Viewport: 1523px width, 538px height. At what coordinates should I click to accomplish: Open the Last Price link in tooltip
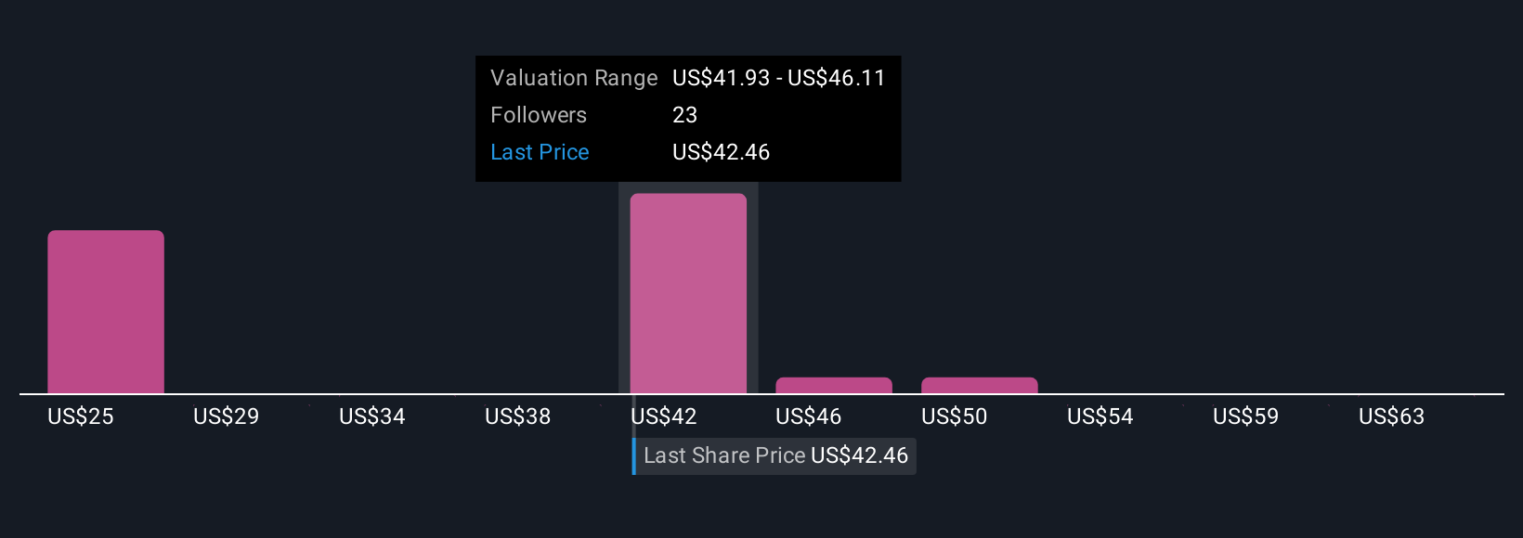[x=540, y=152]
